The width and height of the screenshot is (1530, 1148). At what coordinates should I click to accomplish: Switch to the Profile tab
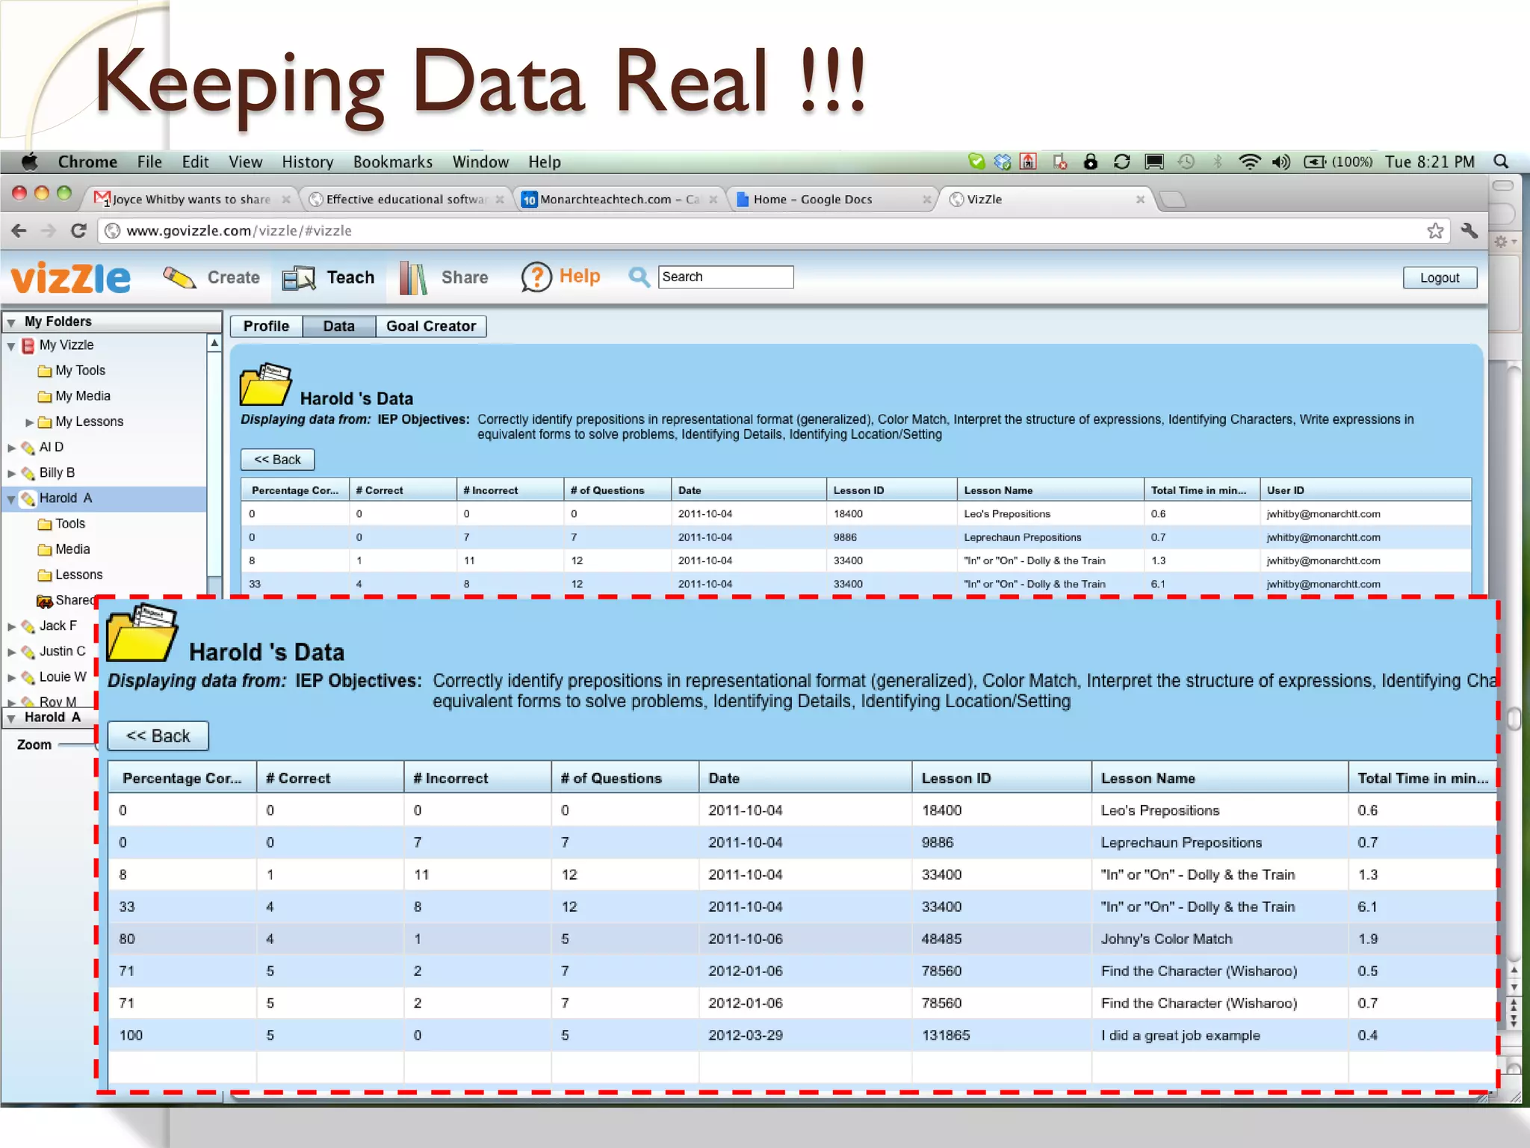pyautogui.click(x=267, y=327)
